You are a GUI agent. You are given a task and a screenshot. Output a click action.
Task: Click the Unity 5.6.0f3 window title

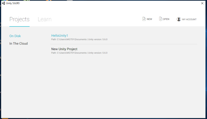coord(13,3)
